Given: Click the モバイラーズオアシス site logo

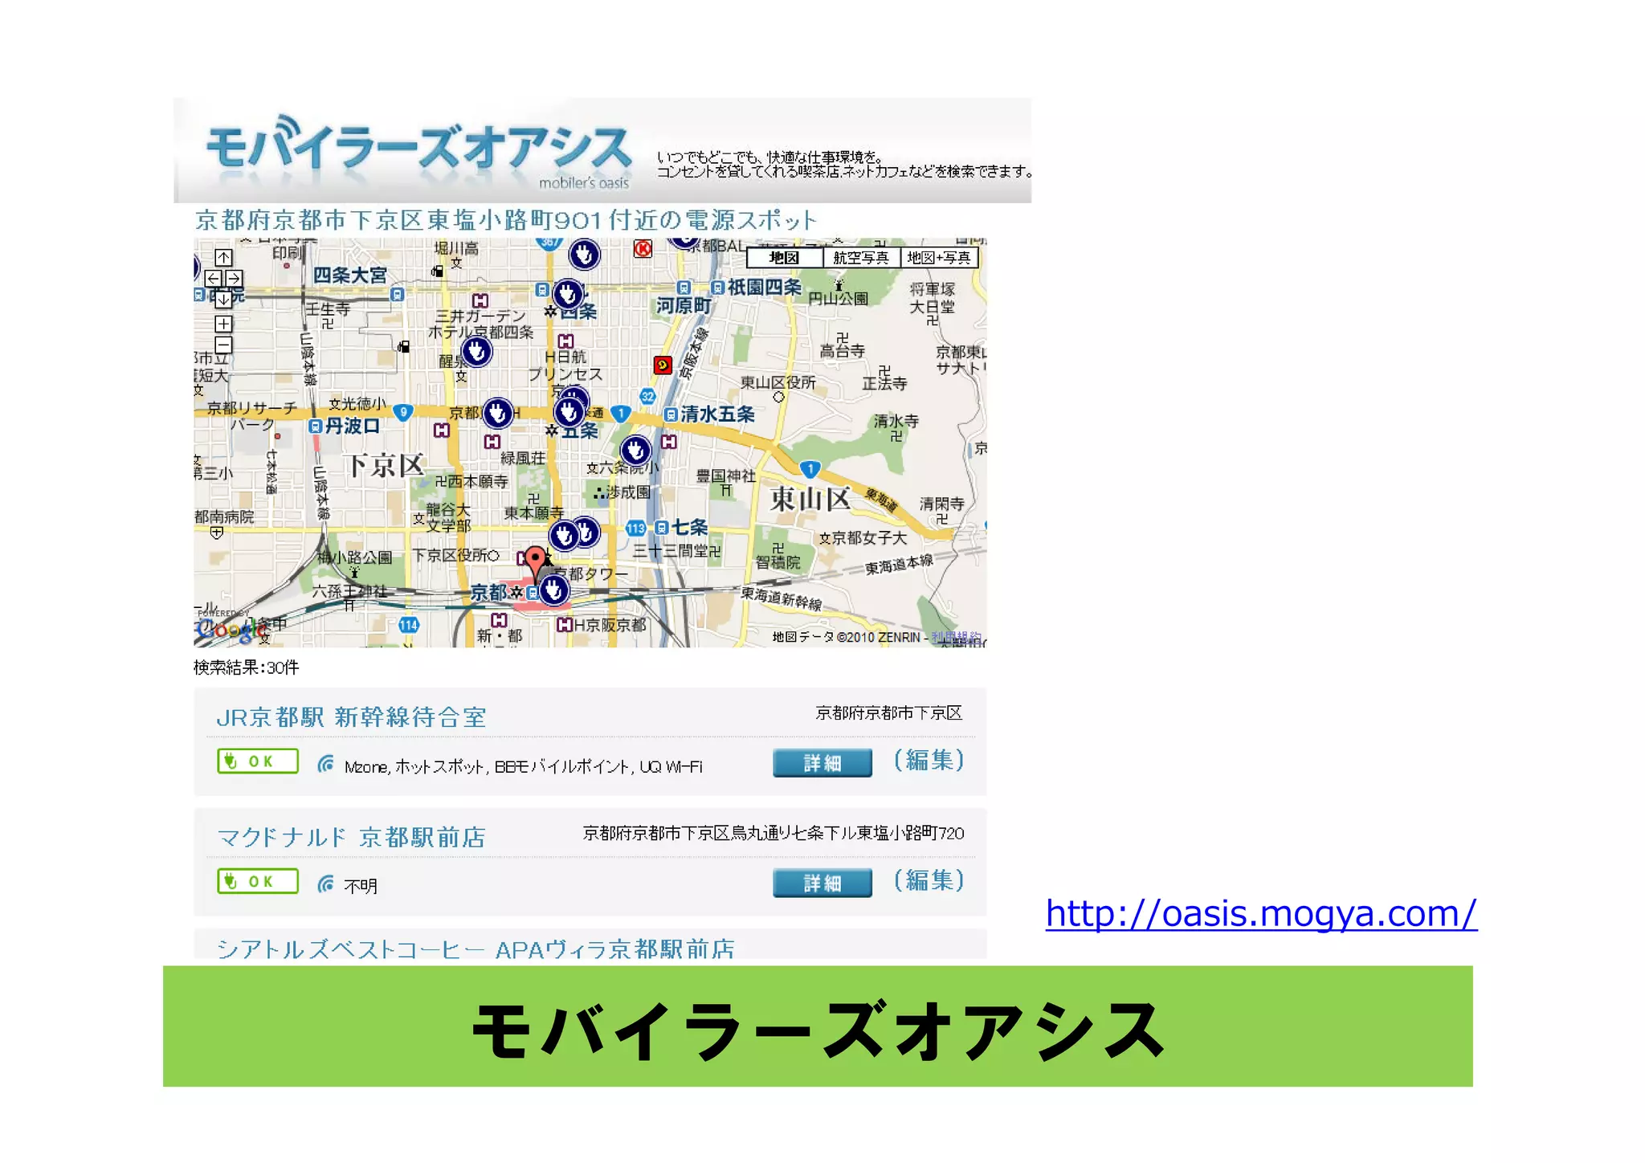Looking at the screenshot, I should pos(418,152).
